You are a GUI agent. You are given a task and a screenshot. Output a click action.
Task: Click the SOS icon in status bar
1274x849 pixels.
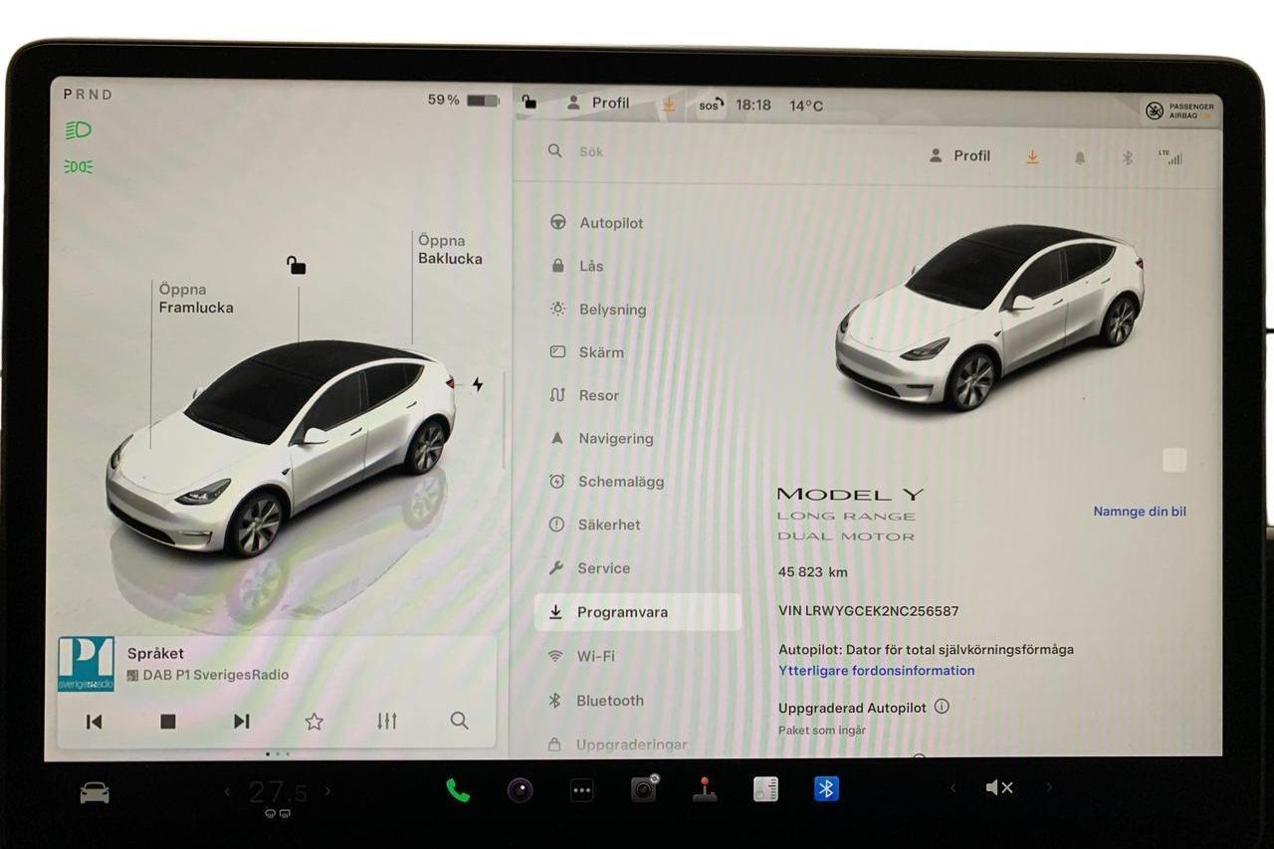(710, 105)
